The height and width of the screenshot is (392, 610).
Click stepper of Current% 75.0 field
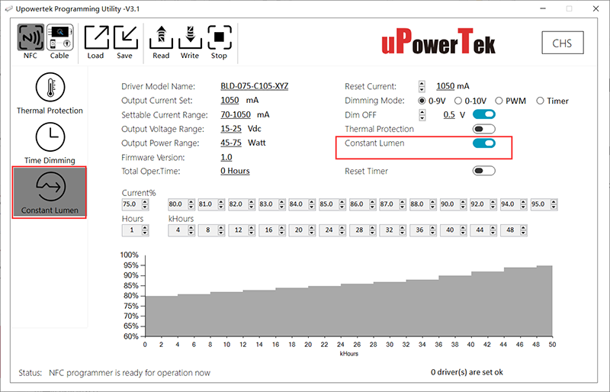pyautogui.click(x=145, y=204)
